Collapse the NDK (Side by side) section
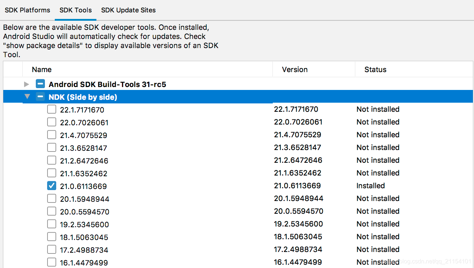This screenshot has width=474, height=268. (x=27, y=96)
